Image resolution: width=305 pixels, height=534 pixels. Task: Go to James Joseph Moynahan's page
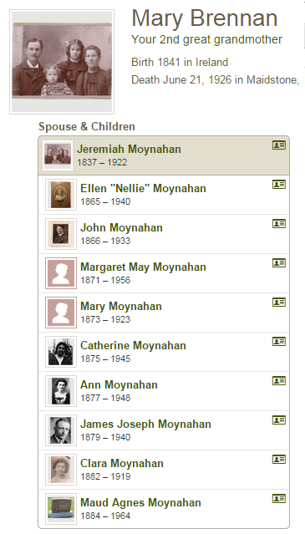coord(145,424)
